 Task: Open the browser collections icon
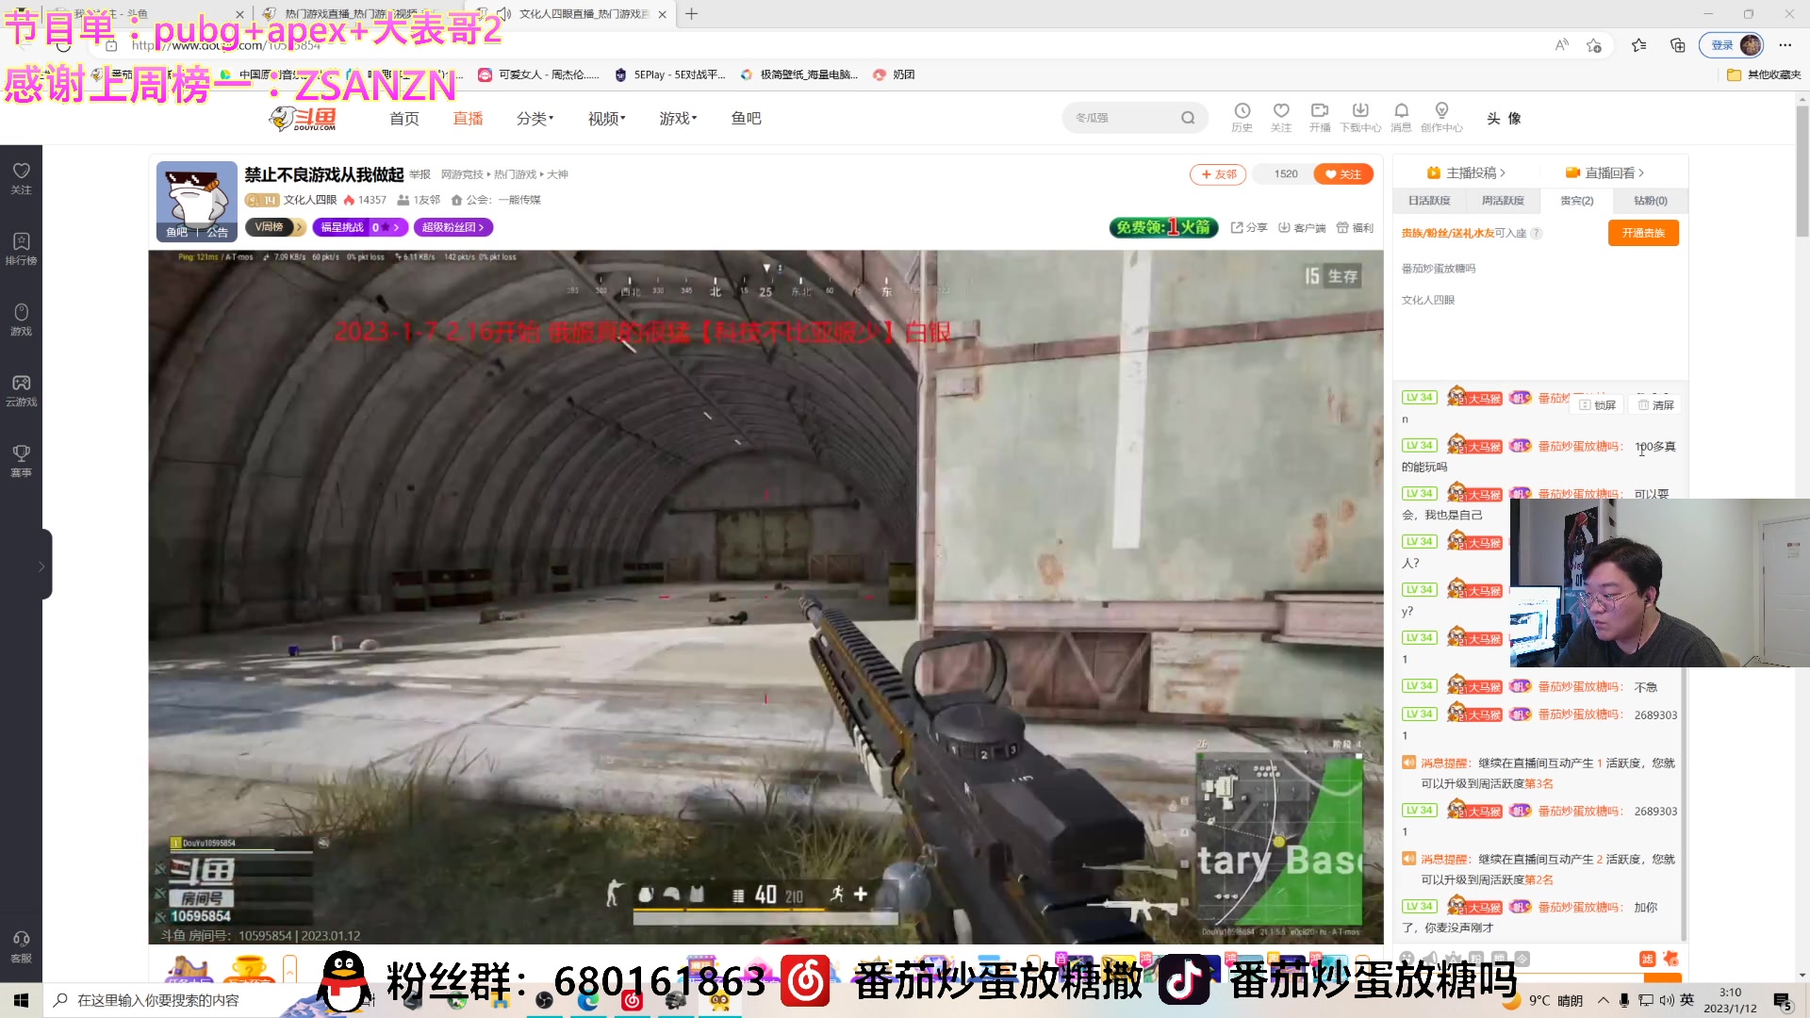1678,45
